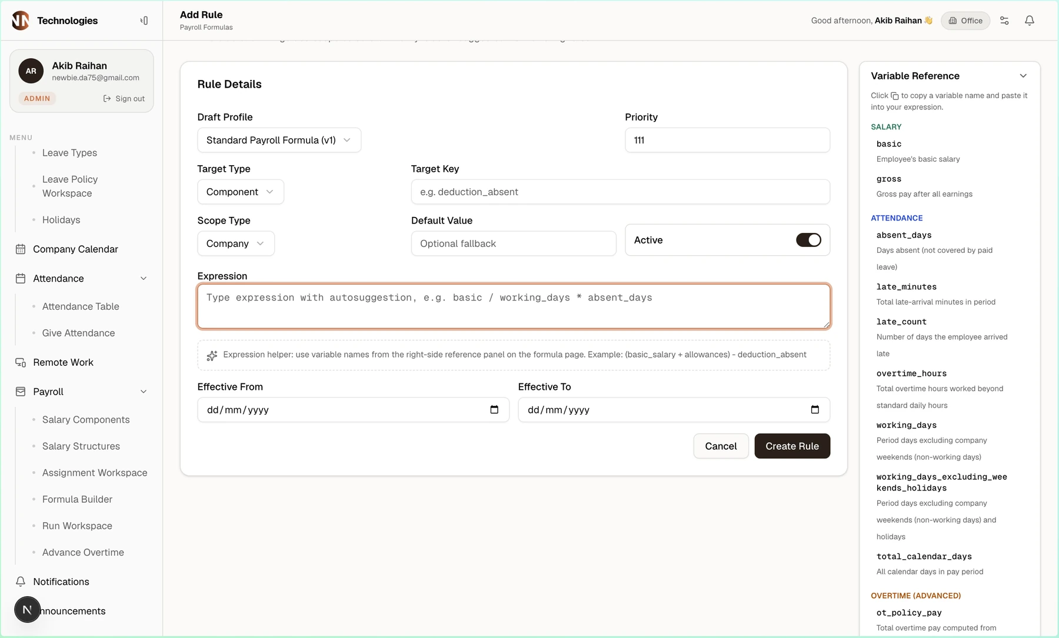1059x638 pixels.
Task: Open the Effective From calendar picker icon
Action: [494, 410]
